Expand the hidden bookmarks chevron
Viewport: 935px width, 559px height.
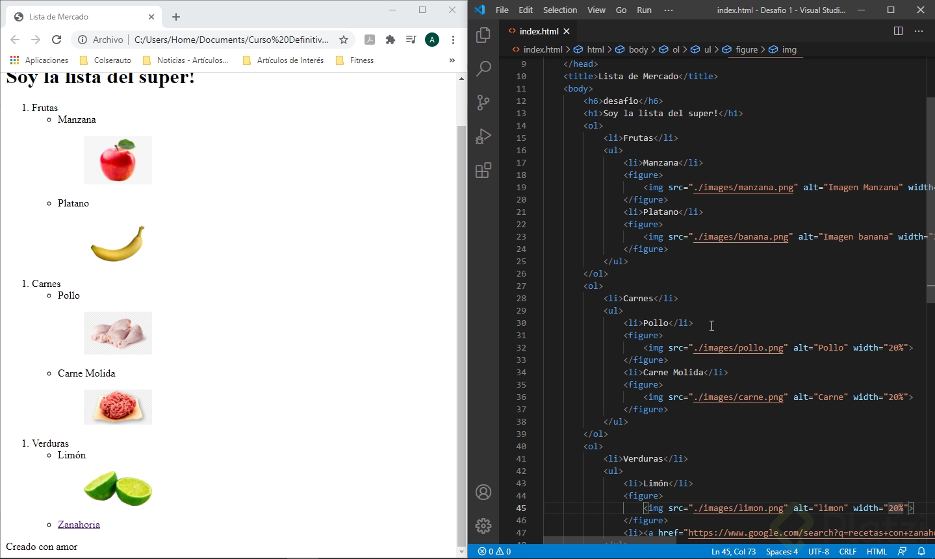[452, 60]
